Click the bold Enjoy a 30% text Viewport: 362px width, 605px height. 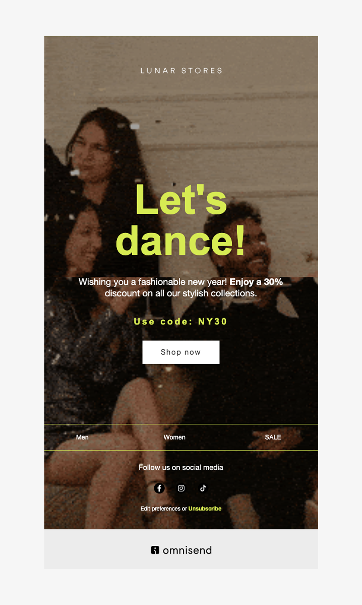coord(256,282)
